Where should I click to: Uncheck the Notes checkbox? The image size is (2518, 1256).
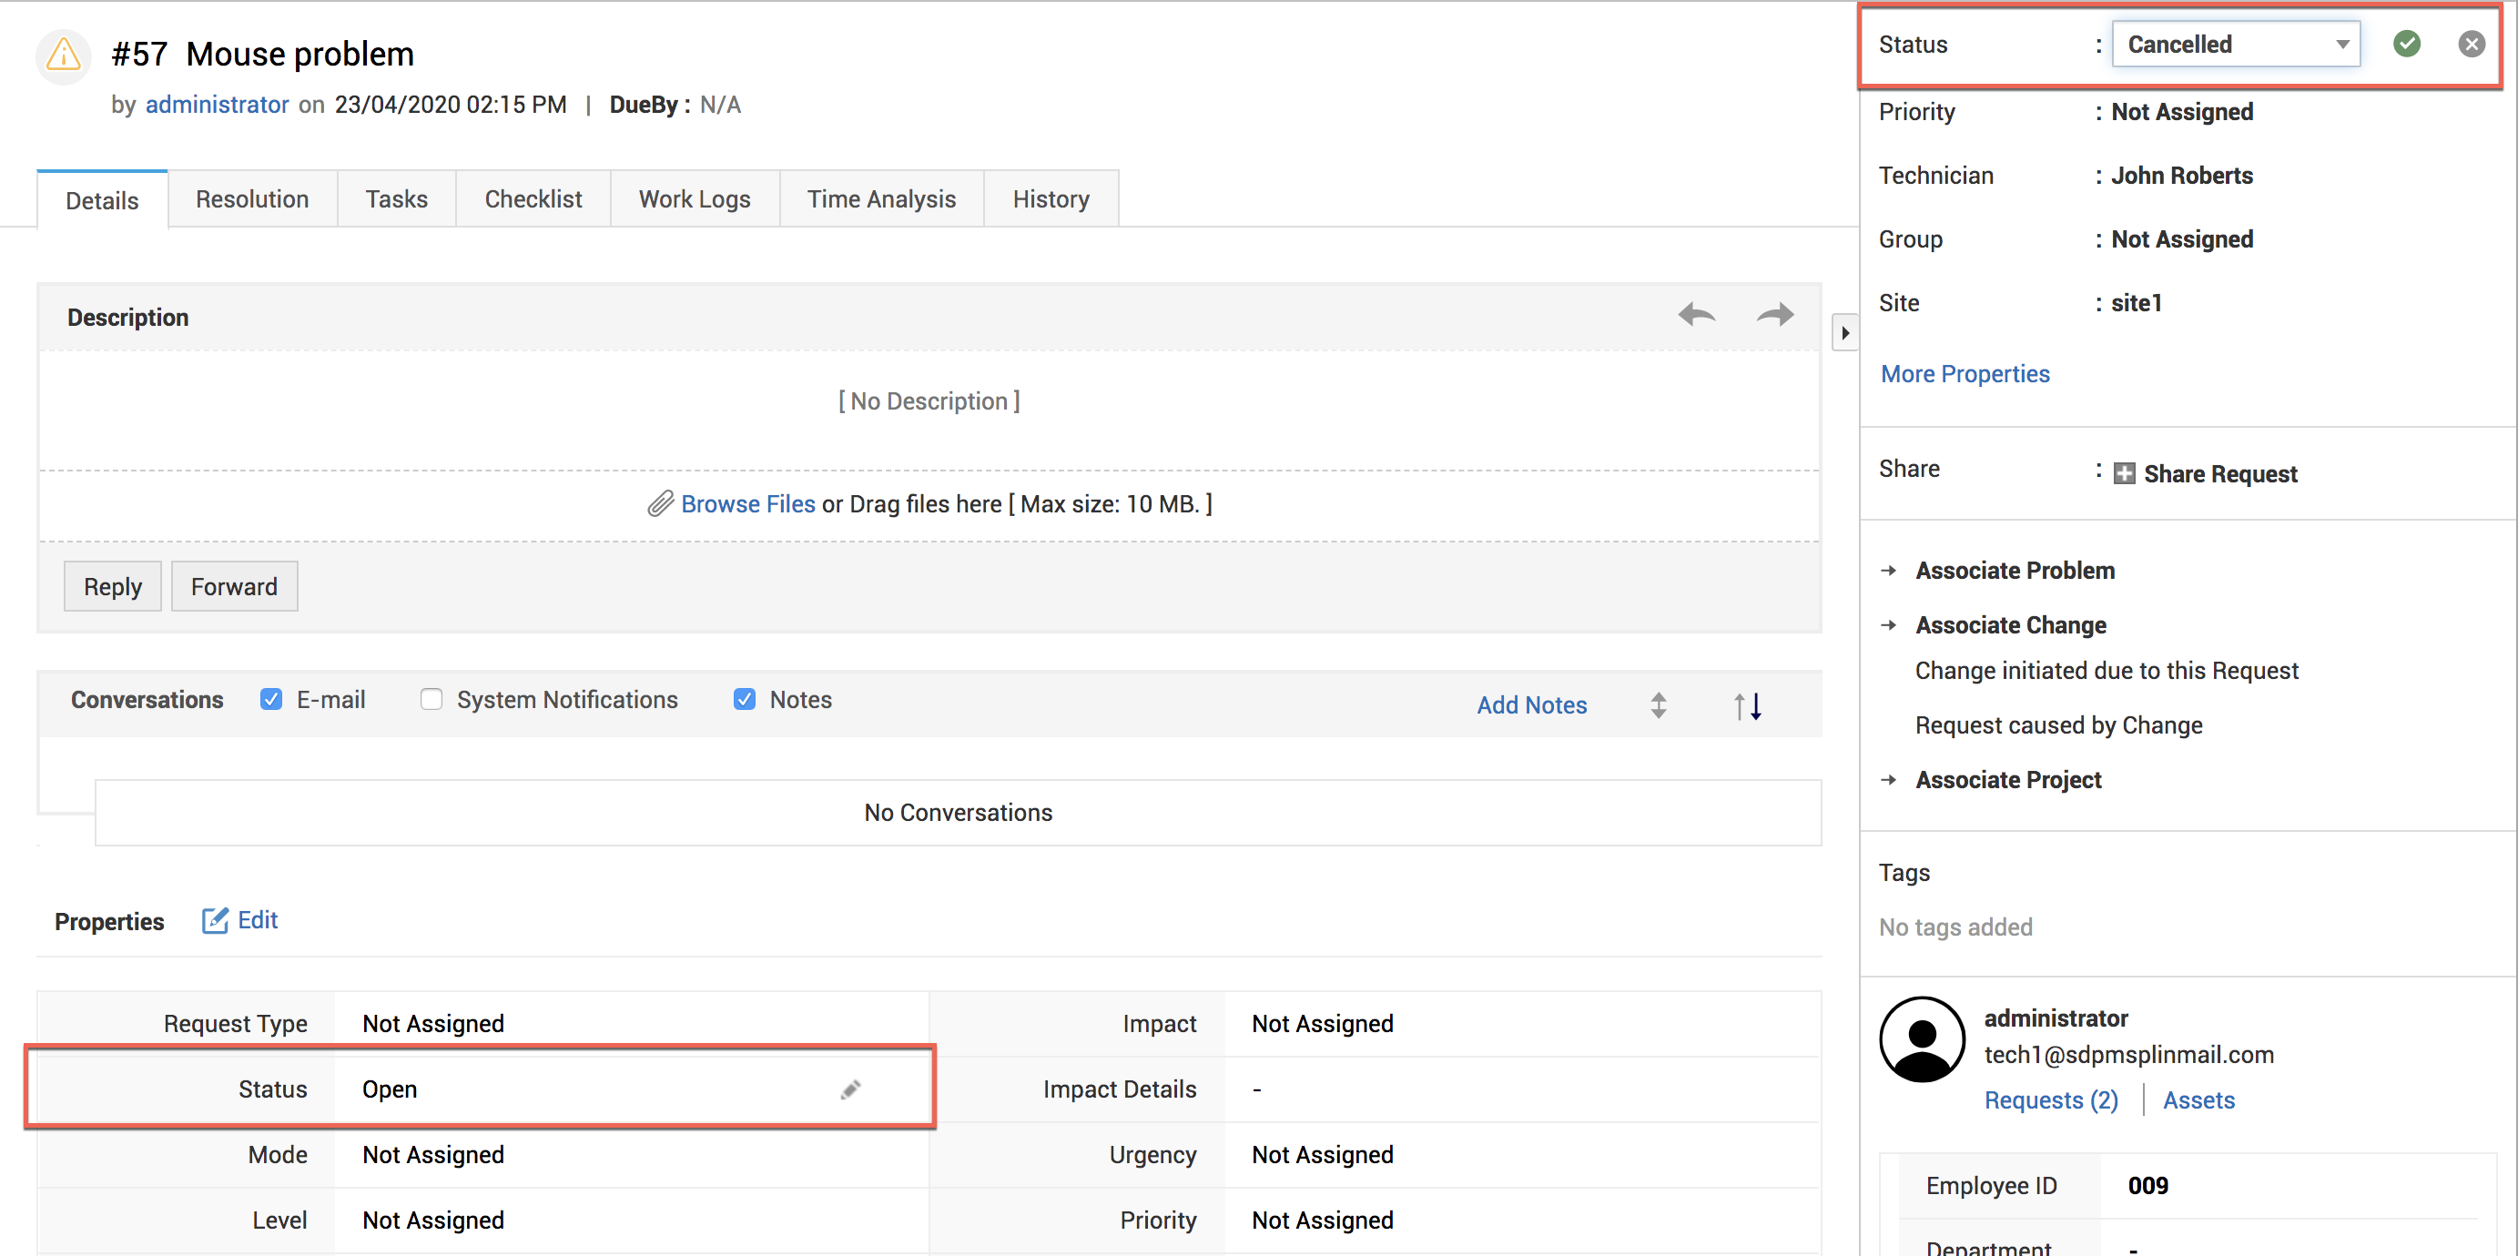(x=744, y=699)
